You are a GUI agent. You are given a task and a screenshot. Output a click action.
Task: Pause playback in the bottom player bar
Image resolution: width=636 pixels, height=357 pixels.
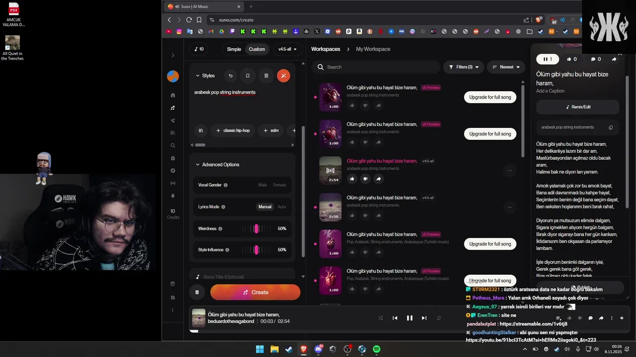tap(409, 318)
